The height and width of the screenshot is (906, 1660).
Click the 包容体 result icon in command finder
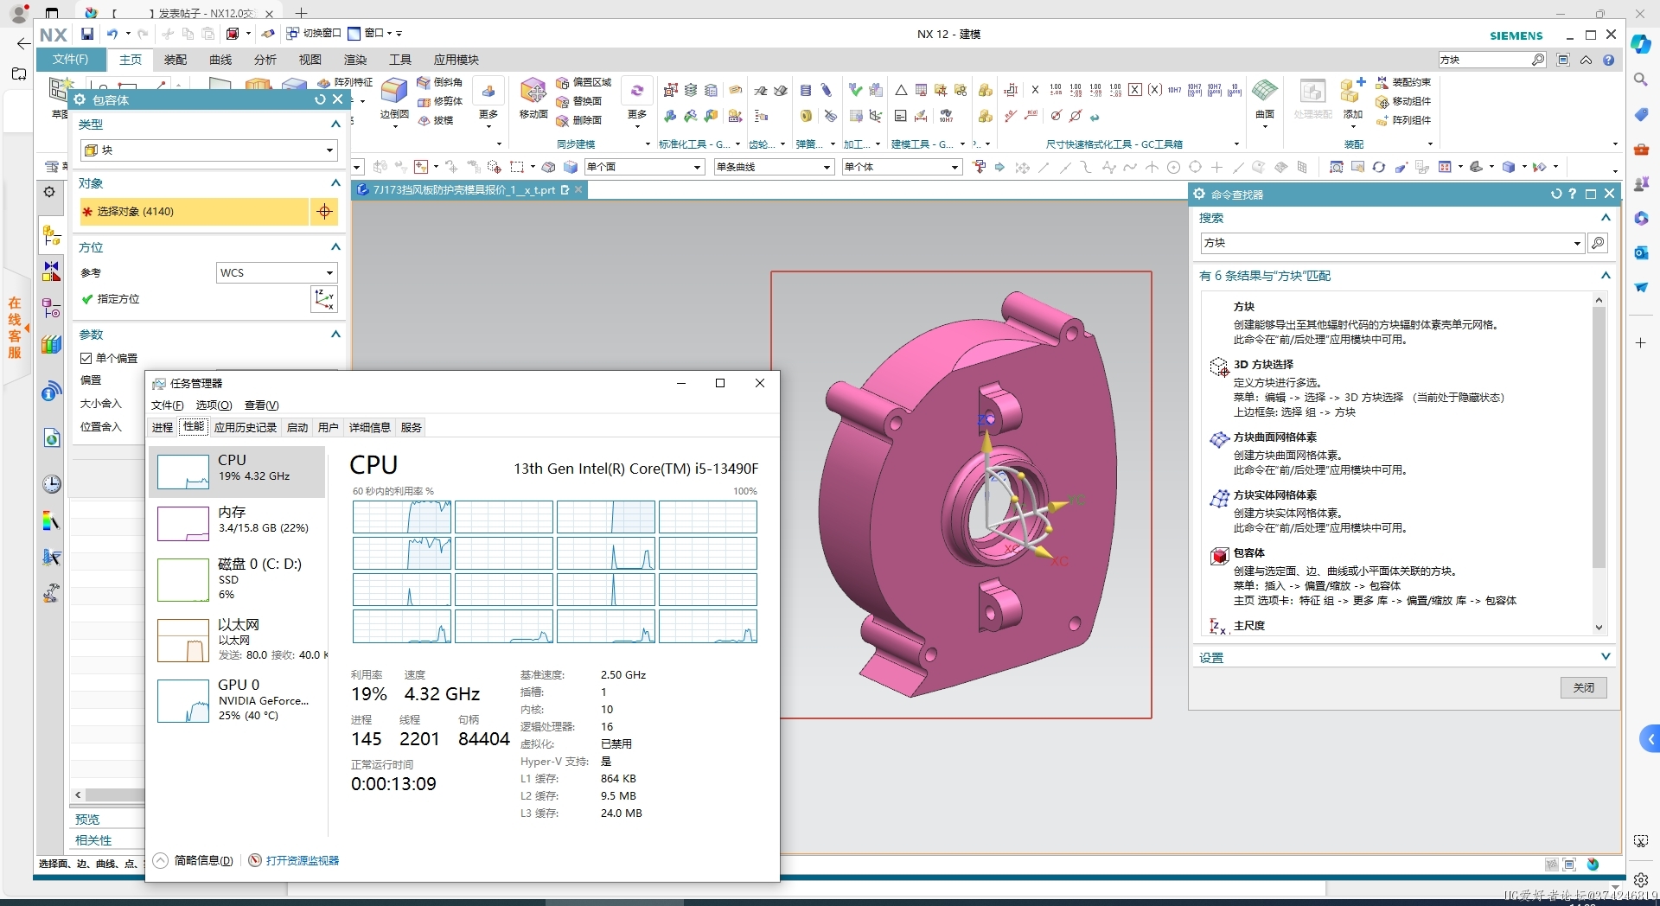pyautogui.click(x=1219, y=556)
